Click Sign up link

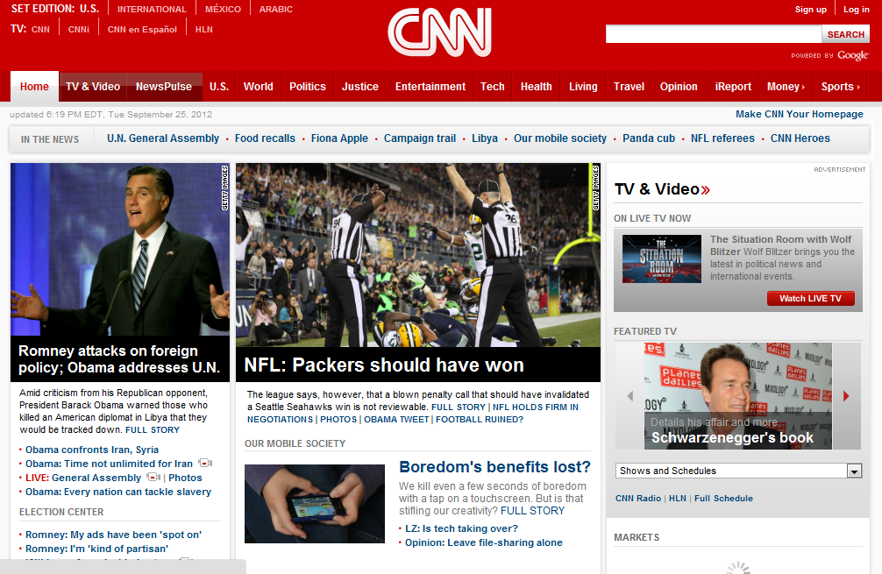pos(811,10)
